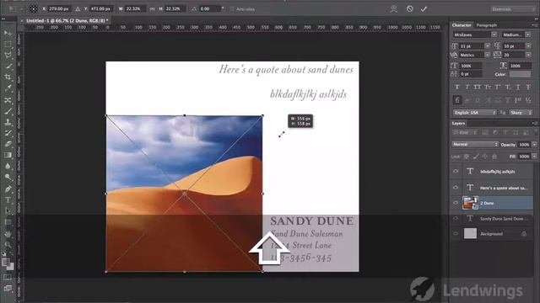540x303 pixels.
Task: Toggle All Caps in Character panel
Action: click(478, 87)
